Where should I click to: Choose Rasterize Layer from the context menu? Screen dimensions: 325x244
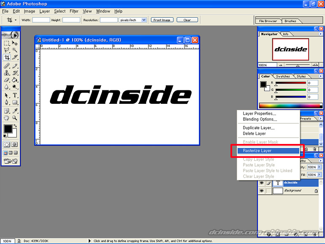268,151
